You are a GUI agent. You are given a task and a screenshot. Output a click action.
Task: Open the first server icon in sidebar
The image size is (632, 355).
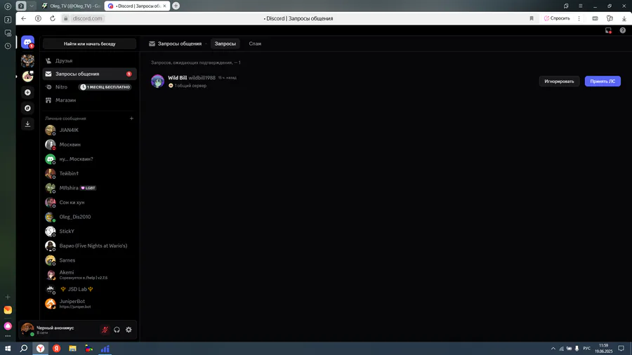(27, 61)
